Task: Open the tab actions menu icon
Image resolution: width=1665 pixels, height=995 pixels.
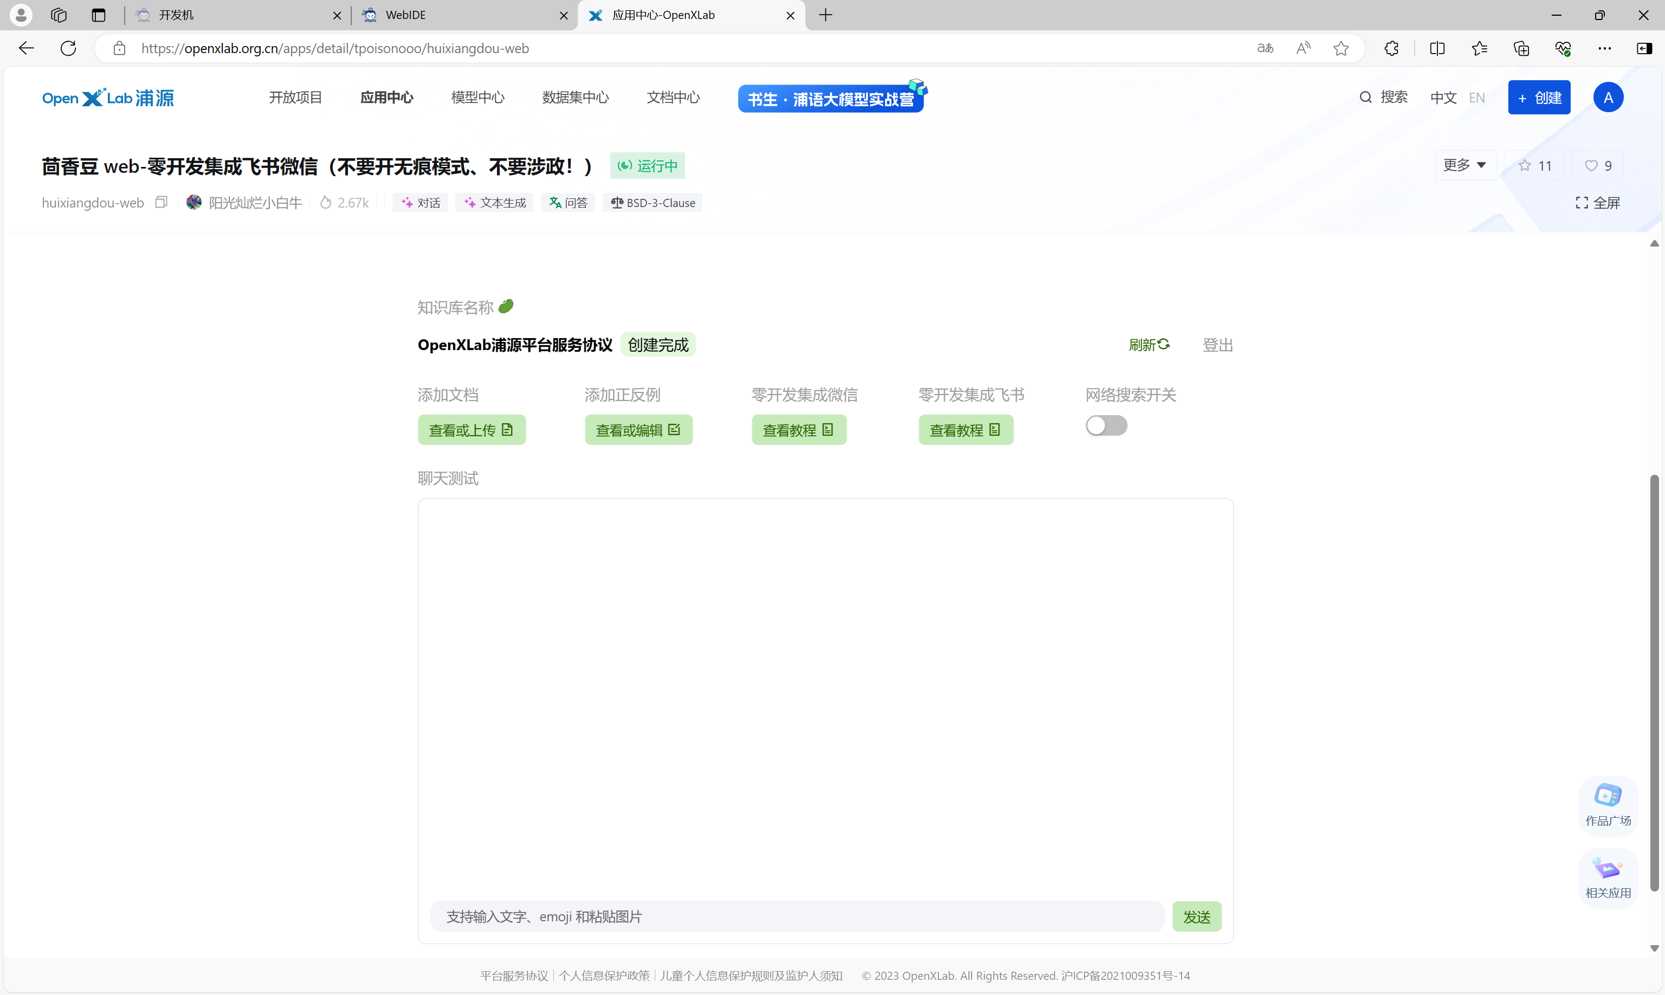Action: tap(99, 15)
